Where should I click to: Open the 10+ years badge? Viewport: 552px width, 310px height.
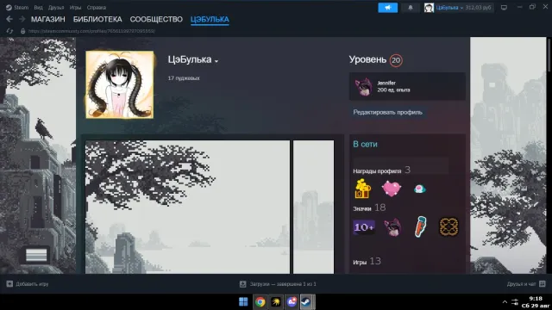click(364, 227)
